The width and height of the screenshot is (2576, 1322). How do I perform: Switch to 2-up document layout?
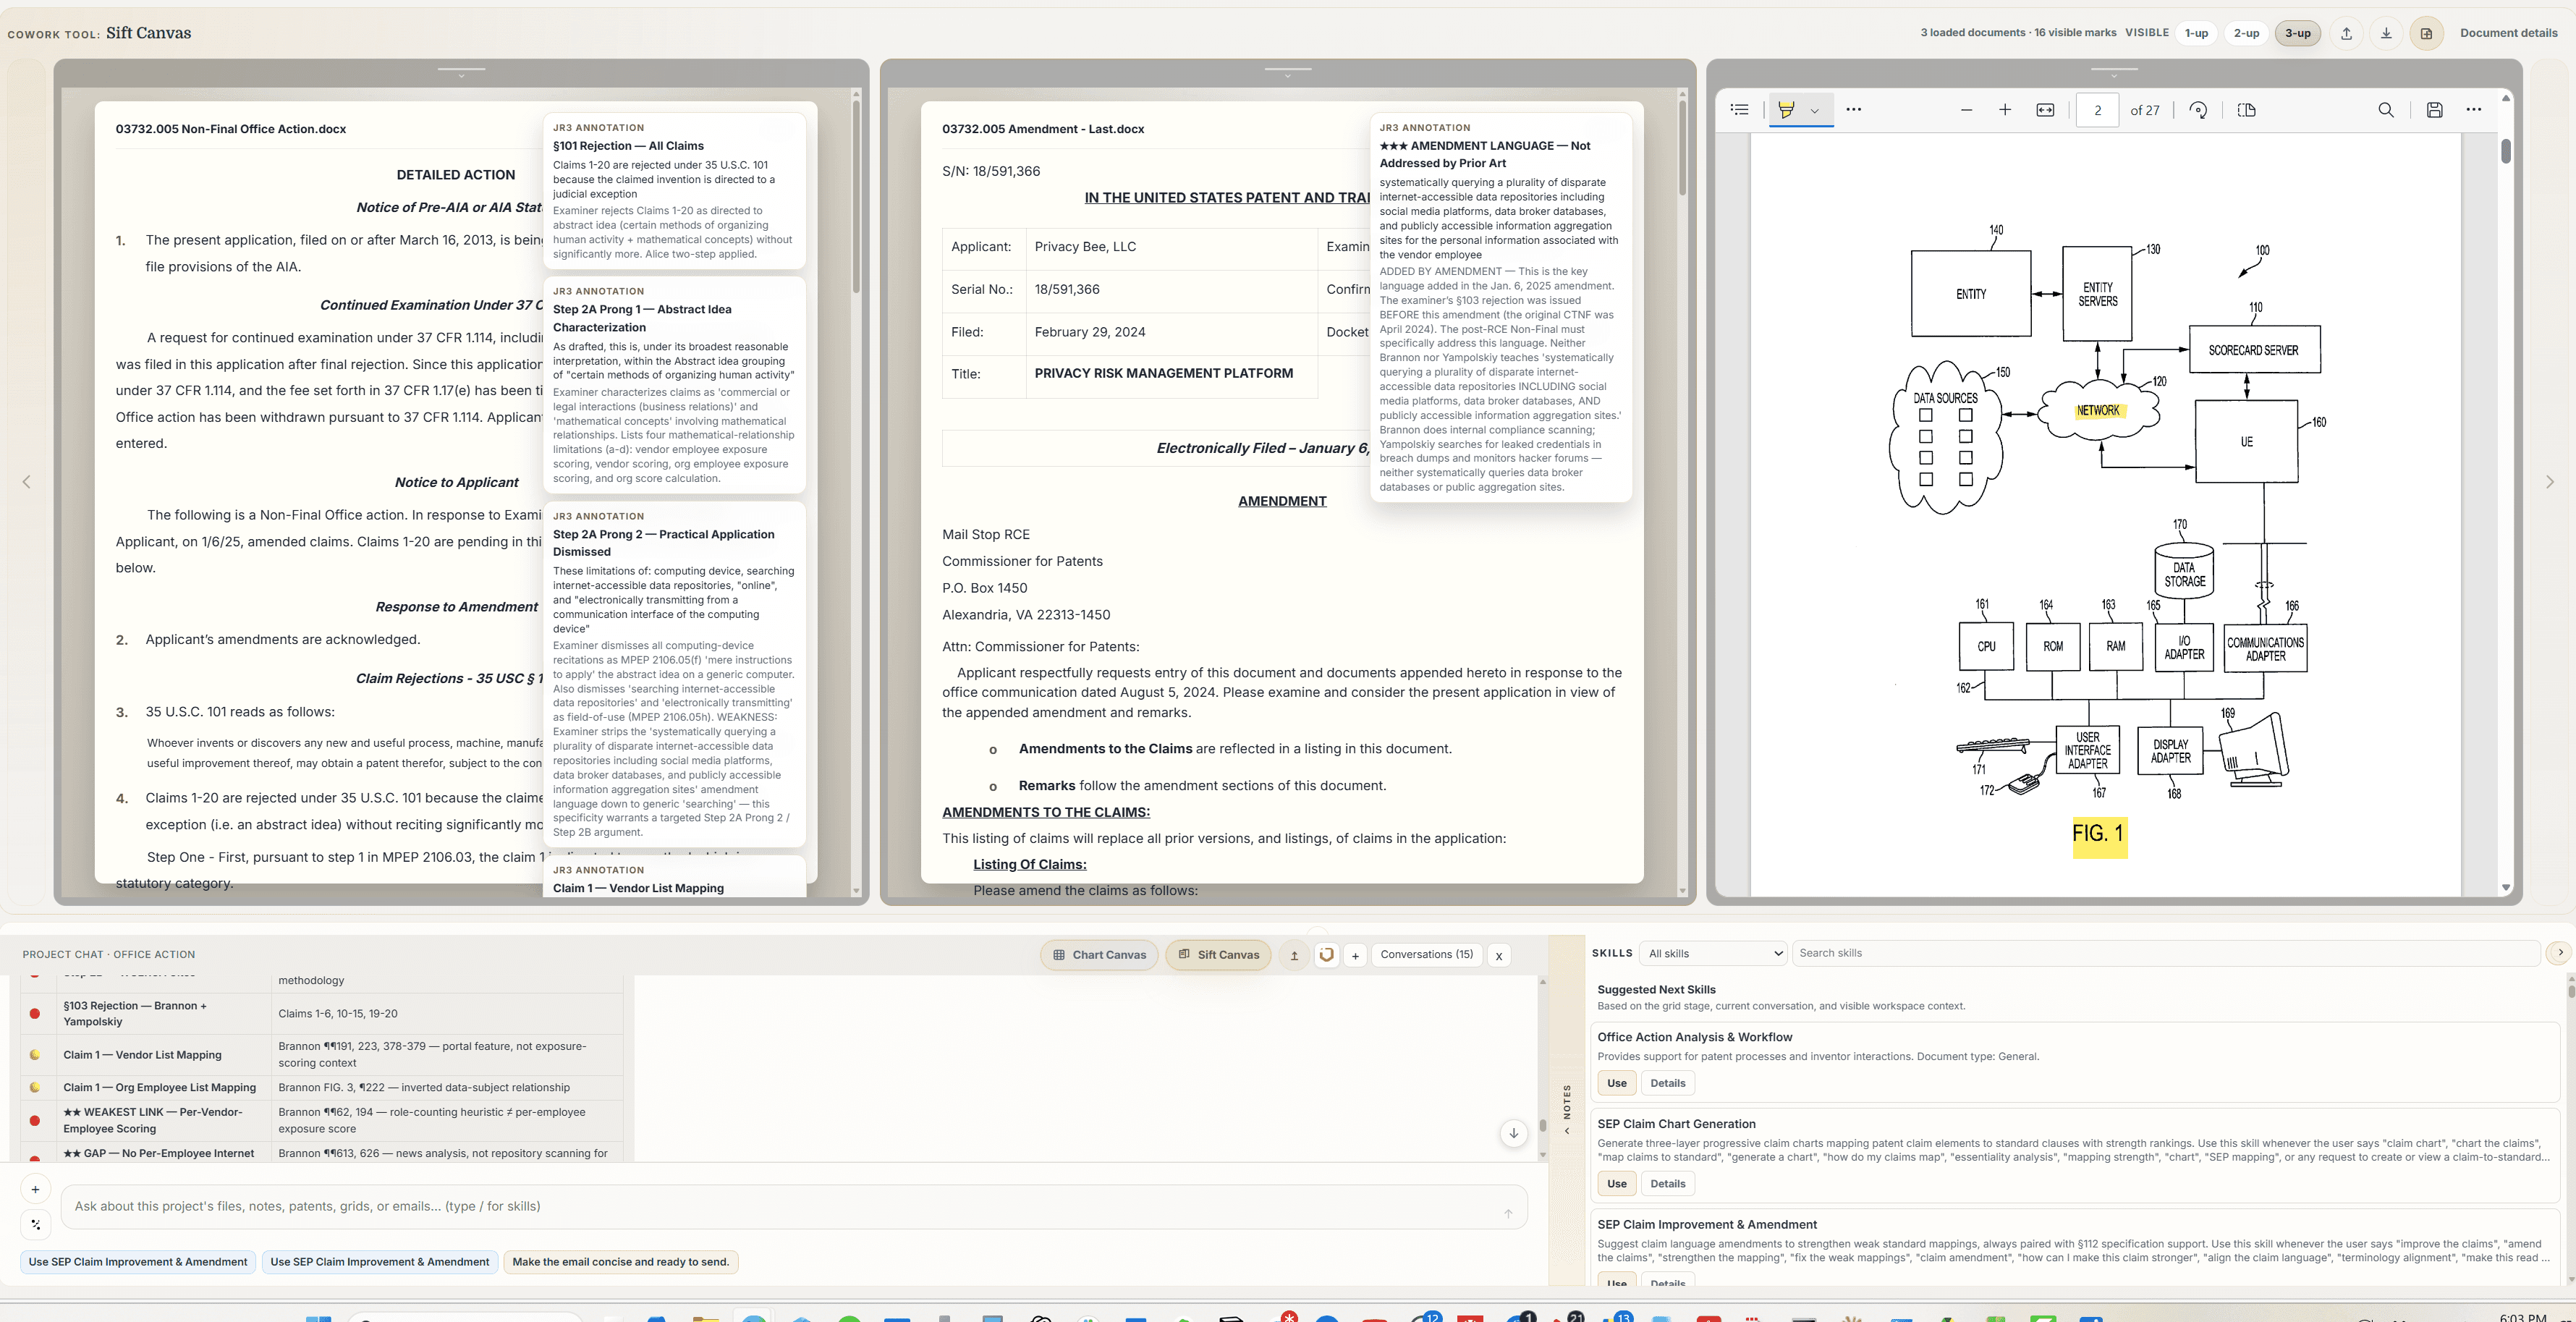(2246, 33)
